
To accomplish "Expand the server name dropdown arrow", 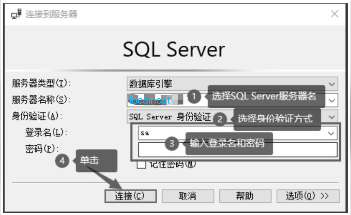I will (x=332, y=100).
